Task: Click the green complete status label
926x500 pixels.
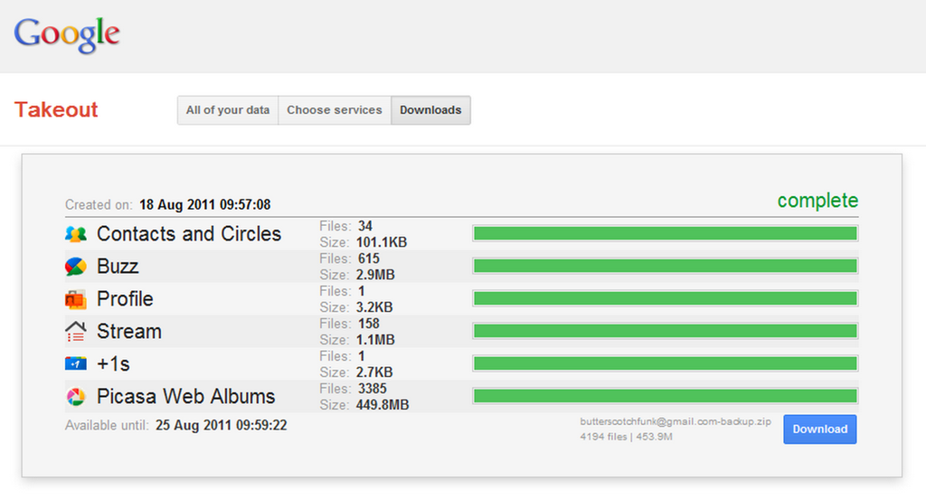Action: (817, 201)
